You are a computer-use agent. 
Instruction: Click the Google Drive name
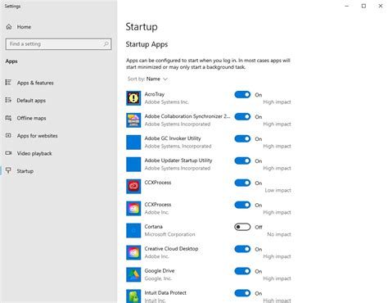[160, 271]
